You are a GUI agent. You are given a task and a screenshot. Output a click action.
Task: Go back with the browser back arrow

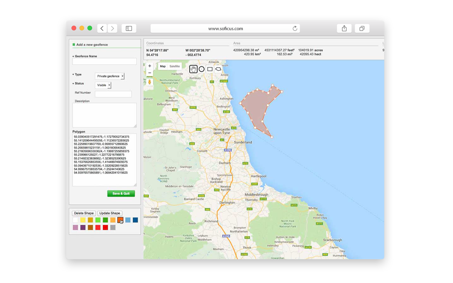coord(102,29)
